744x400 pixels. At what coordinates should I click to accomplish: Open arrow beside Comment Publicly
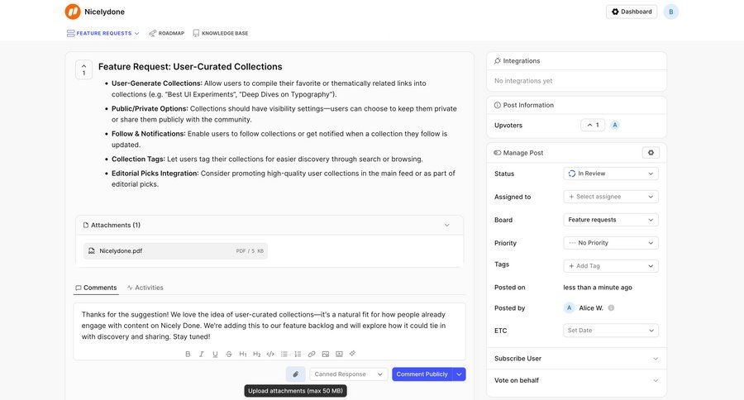click(460, 374)
